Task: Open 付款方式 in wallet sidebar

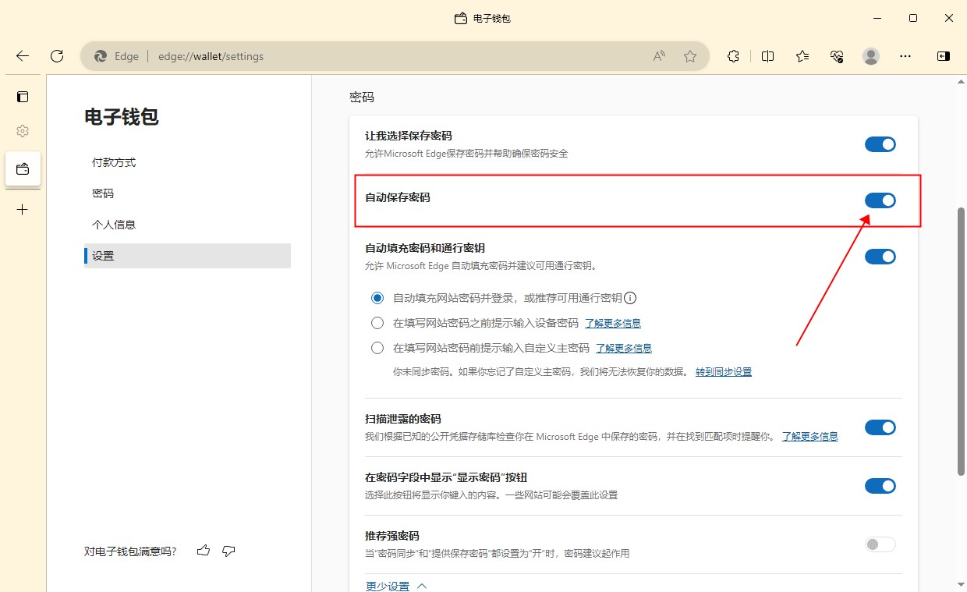Action: 187,162
